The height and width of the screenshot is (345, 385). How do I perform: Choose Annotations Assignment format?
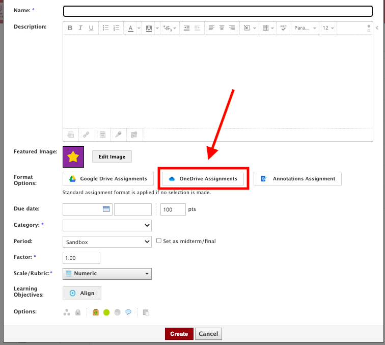(297, 179)
